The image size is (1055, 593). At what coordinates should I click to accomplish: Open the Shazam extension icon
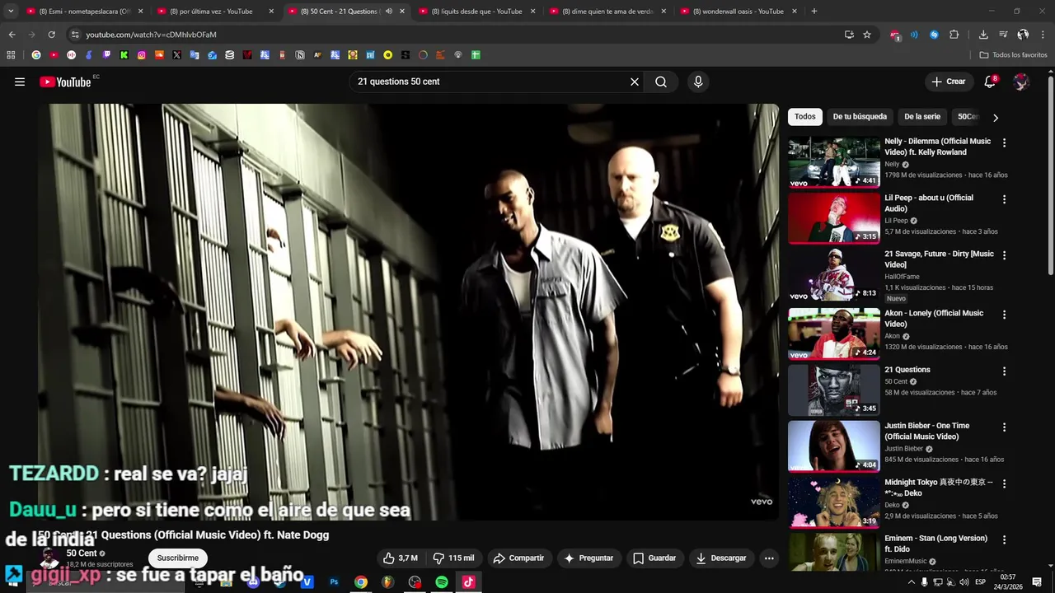point(934,35)
